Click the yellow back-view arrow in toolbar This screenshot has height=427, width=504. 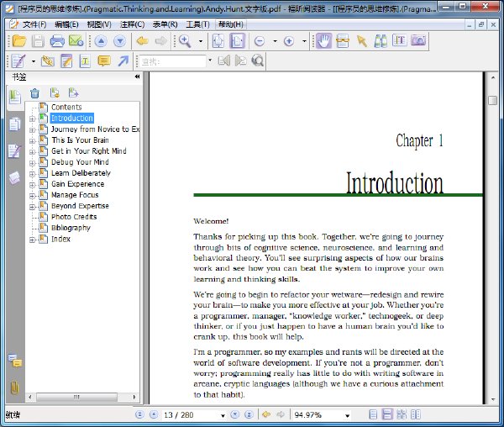tap(143, 41)
